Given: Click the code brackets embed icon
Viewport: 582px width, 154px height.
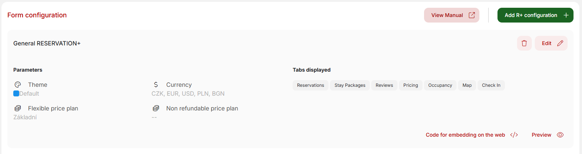Looking at the screenshot, I should point(514,135).
